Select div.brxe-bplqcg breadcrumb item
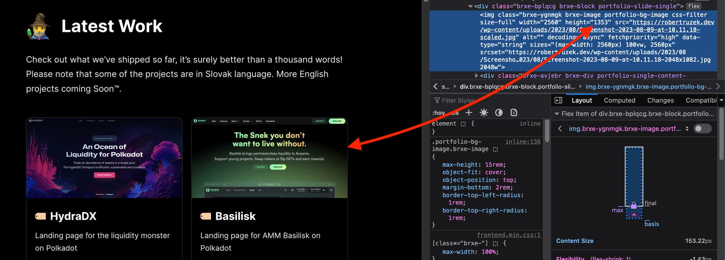The width and height of the screenshot is (725, 260). point(517,87)
